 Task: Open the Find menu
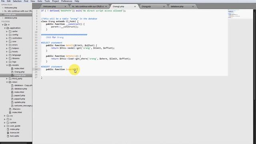click(26, 1)
